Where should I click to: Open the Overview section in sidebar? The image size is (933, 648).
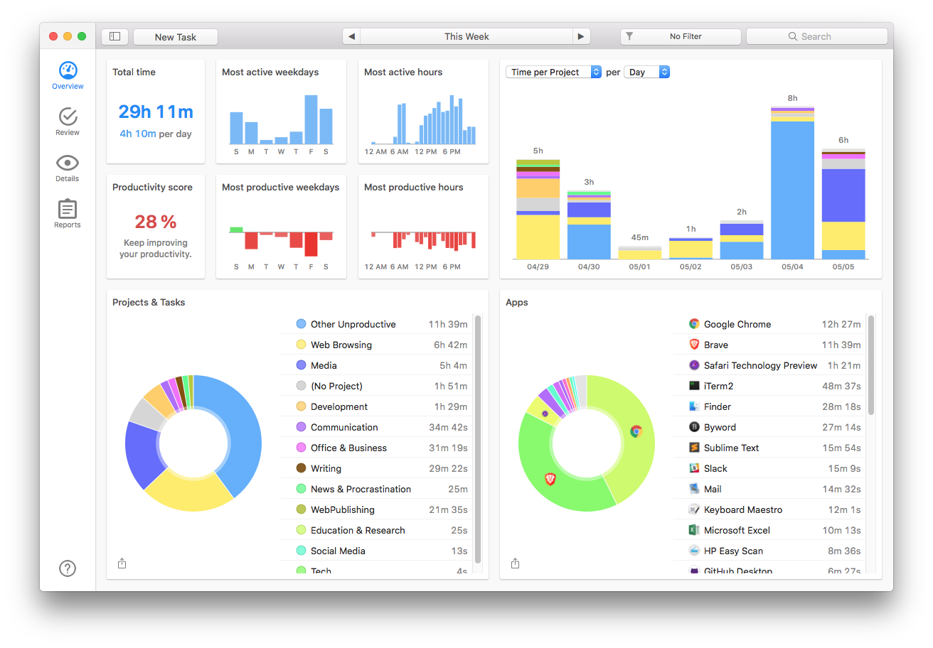pyautogui.click(x=68, y=76)
